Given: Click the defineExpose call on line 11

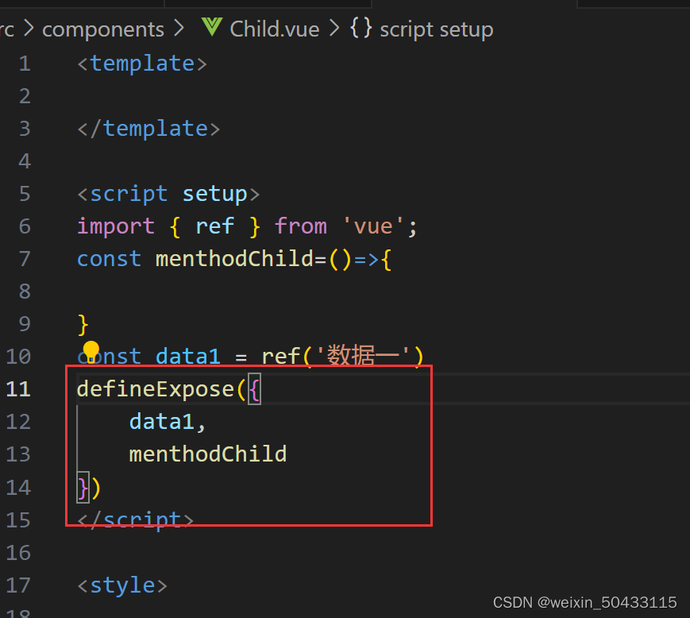Looking at the screenshot, I should pyautogui.click(x=156, y=389).
